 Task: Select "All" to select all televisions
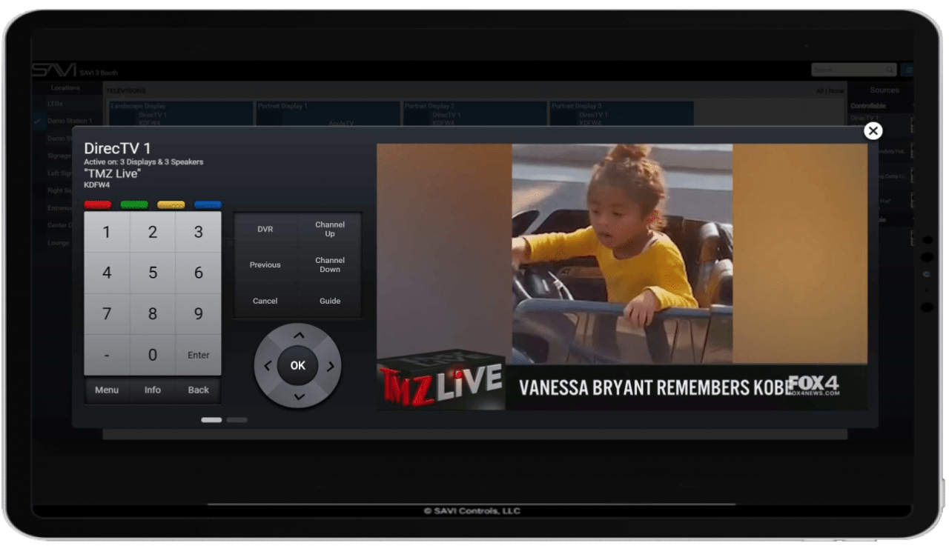821,90
